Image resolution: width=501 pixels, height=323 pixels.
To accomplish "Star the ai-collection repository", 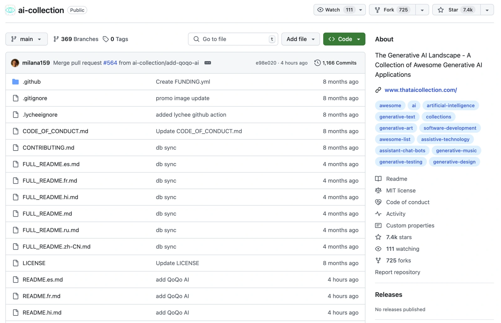I will click(456, 10).
